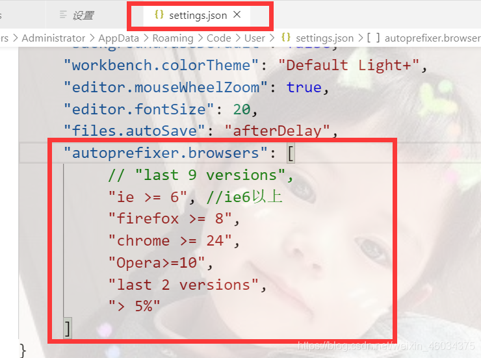Click the true value of mouseWheelZoom
The width and height of the screenshot is (481, 358).
(304, 87)
